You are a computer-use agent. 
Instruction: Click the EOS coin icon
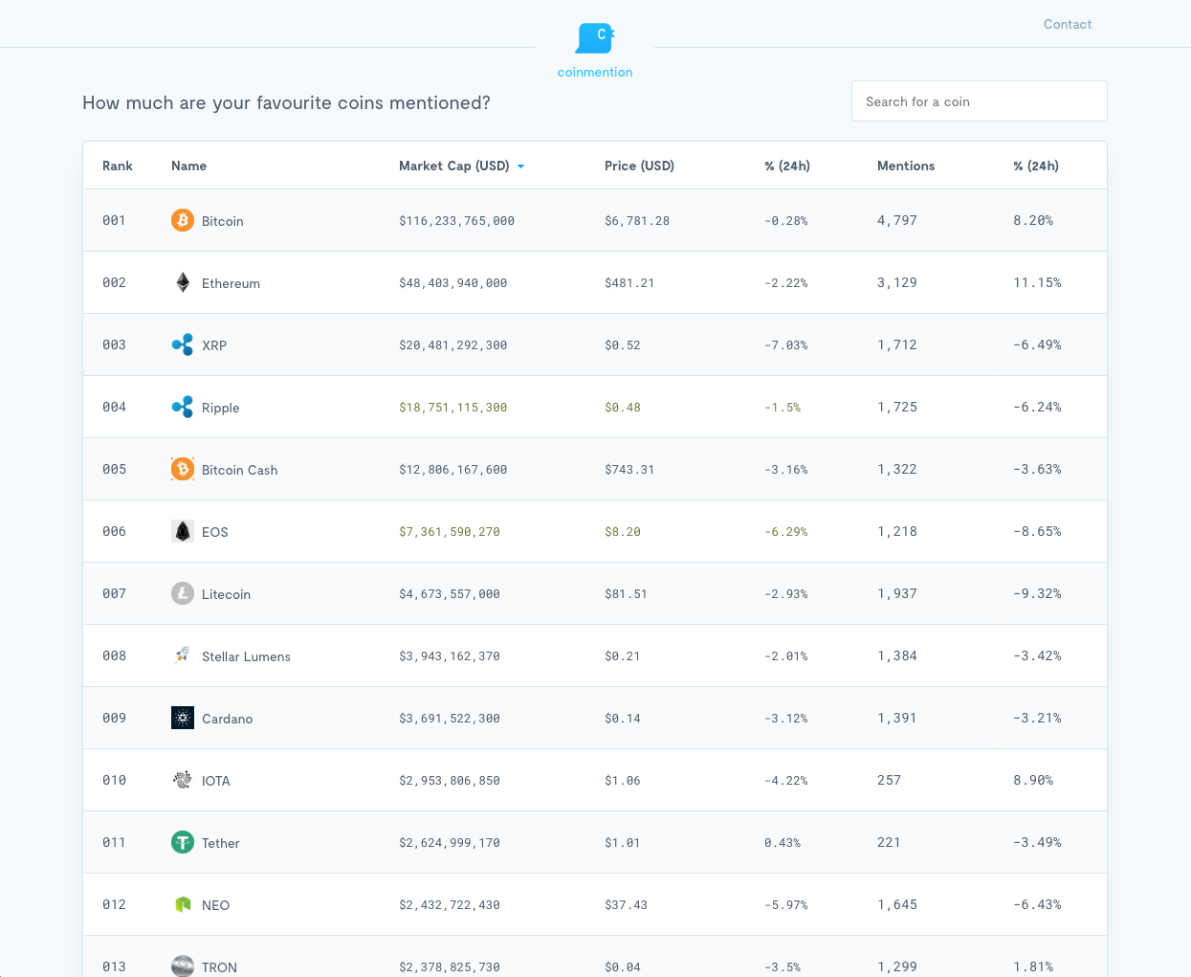(x=183, y=530)
